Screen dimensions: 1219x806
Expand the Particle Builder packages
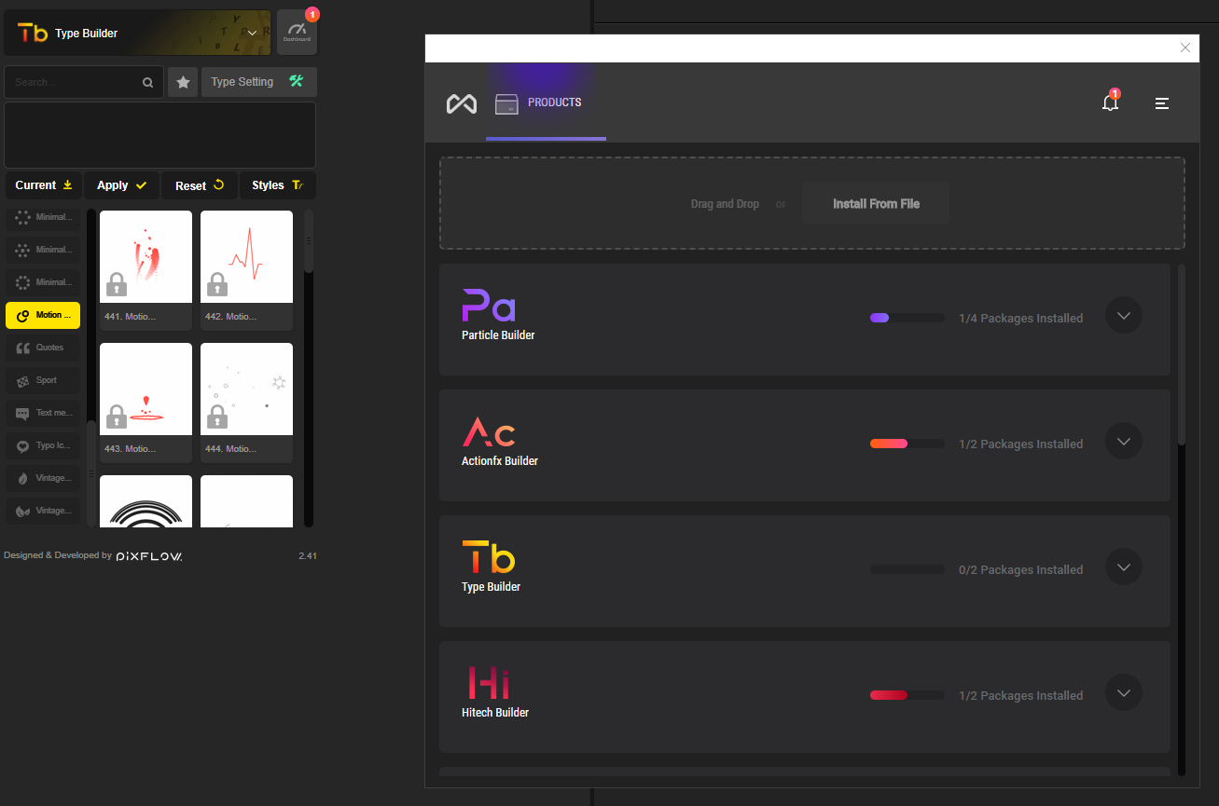click(x=1124, y=316)
